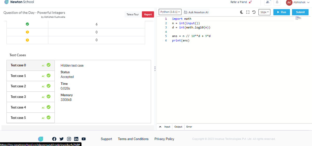Click the 'Accepted' status text
Viewport: 312px width, 146px height.
67,77
